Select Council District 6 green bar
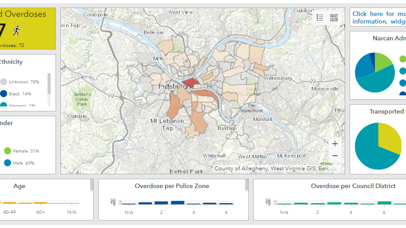 [384, 203]
